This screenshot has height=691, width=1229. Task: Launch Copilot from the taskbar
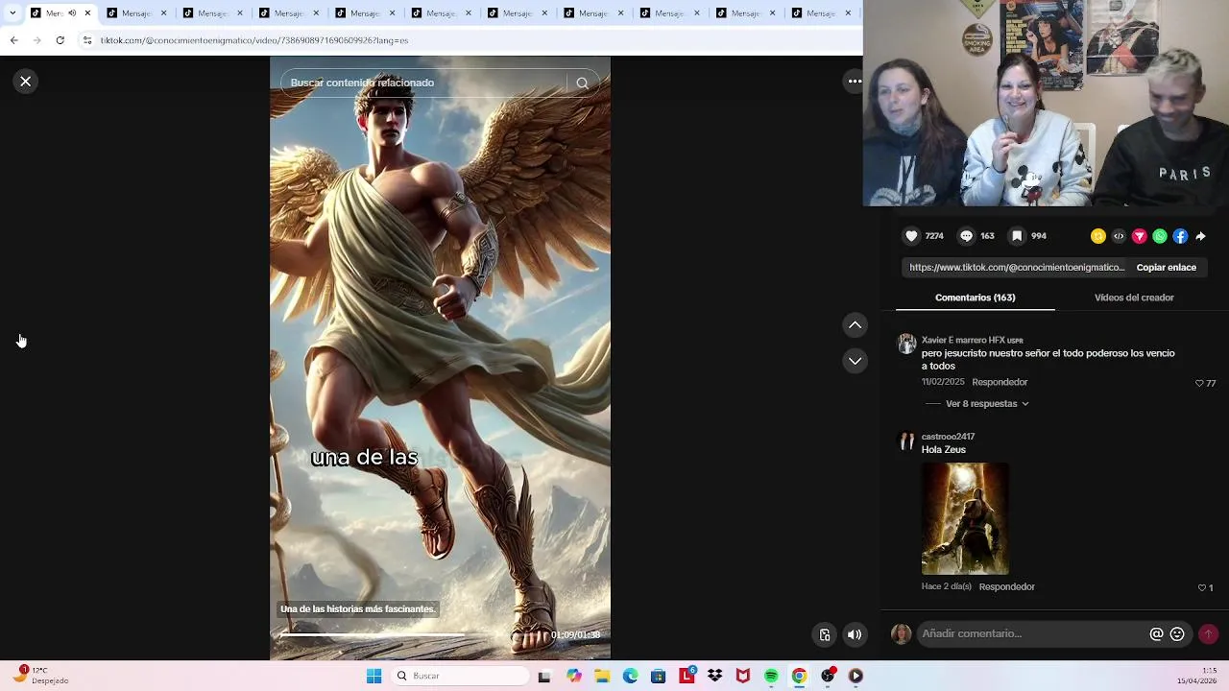pos(573,676)
